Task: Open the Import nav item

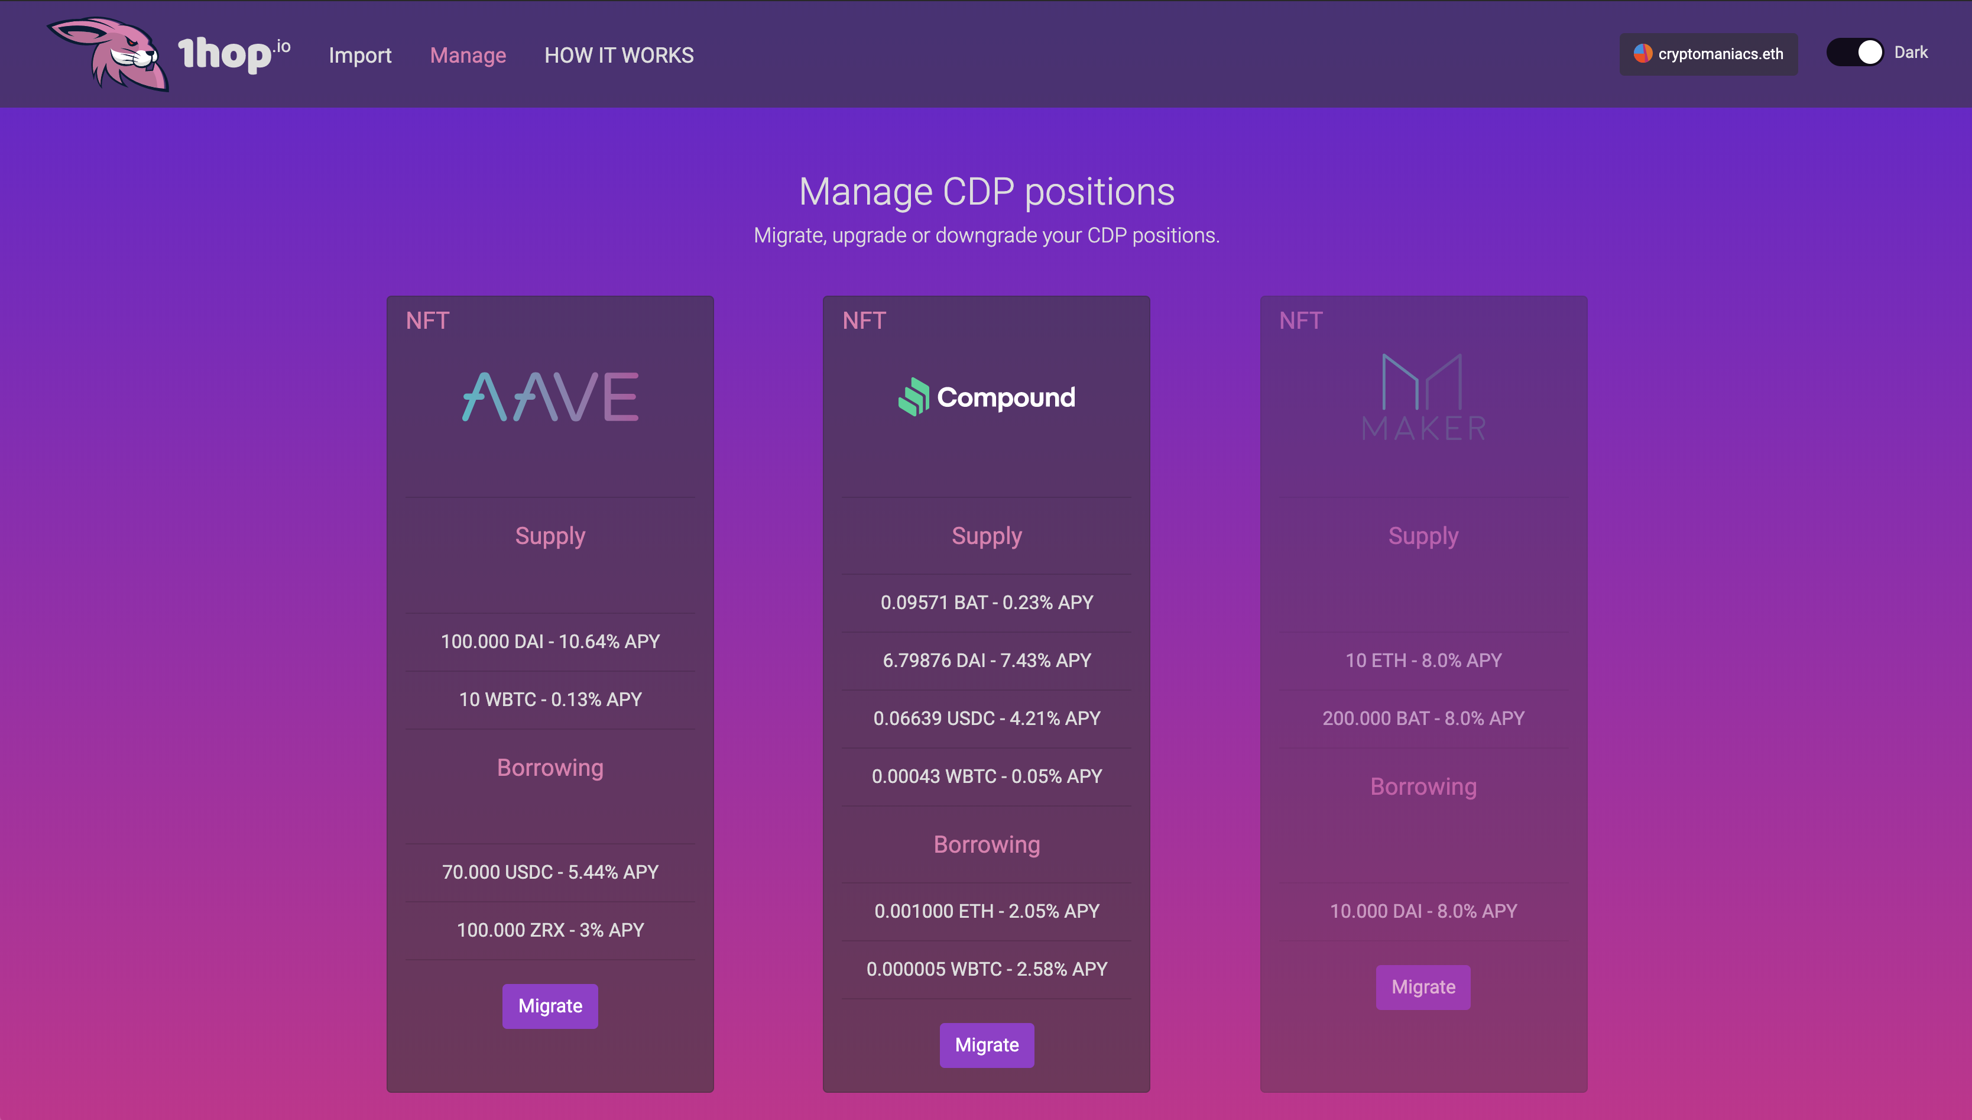Action: (360, 56)
